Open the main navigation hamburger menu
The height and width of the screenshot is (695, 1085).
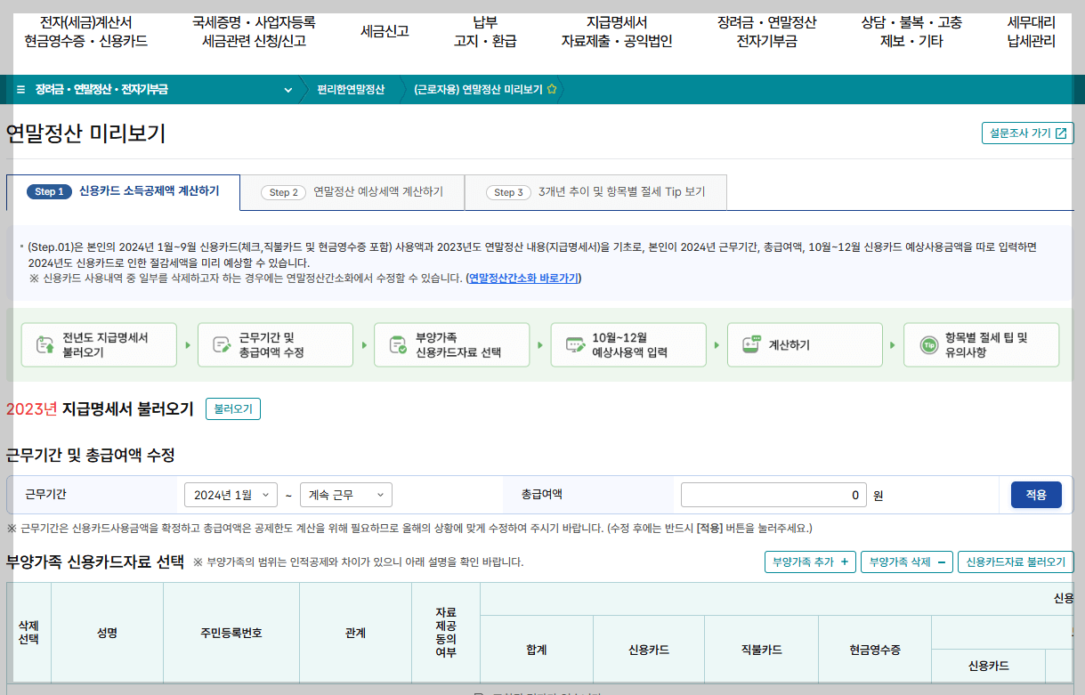pyautogui.click(x=20, y=89)
